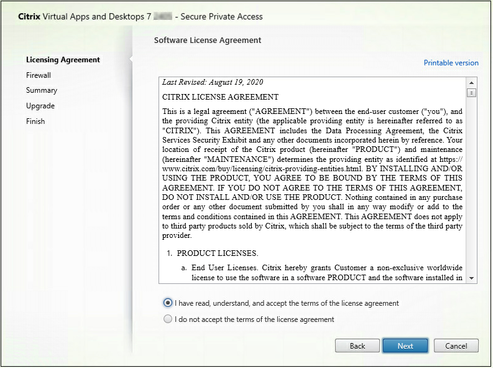Click the Next button
Screen dimensions: 493x368
pos(405,346)
